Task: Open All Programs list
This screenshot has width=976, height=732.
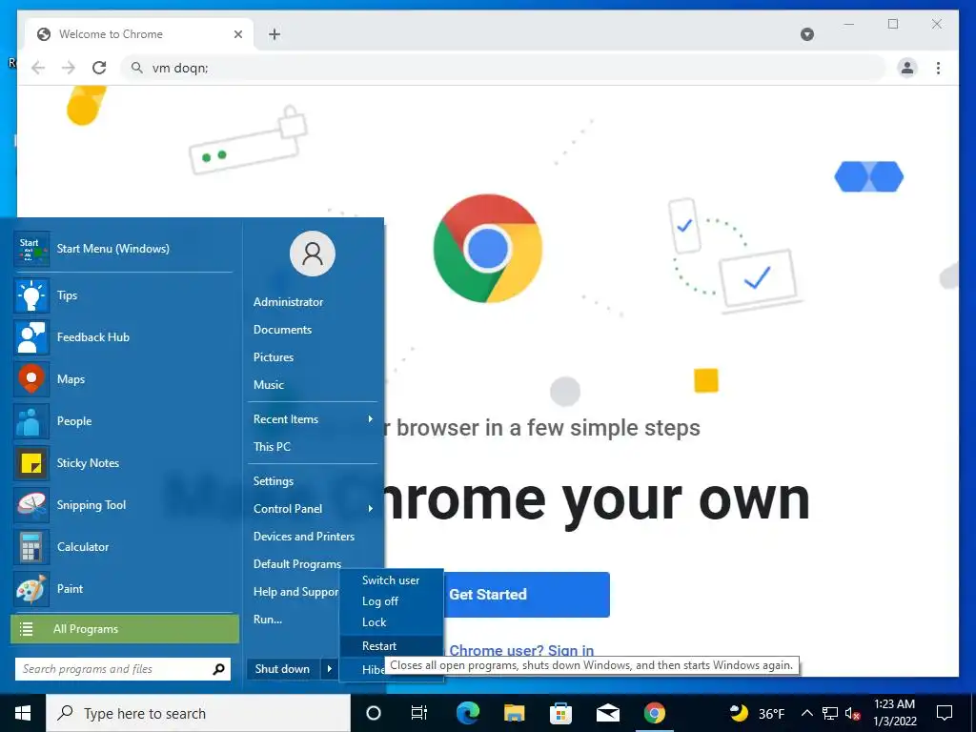Action: tap(125, 629)
